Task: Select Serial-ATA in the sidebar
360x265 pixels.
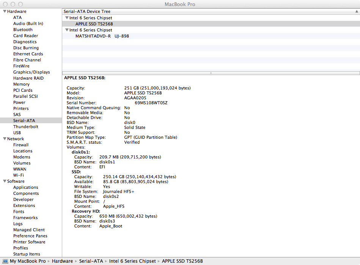Action: pyautogui.click(x=24, y=121)
